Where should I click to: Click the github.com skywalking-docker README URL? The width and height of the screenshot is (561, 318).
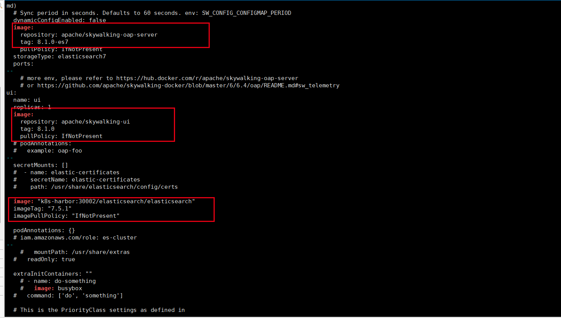coord(188,85)
